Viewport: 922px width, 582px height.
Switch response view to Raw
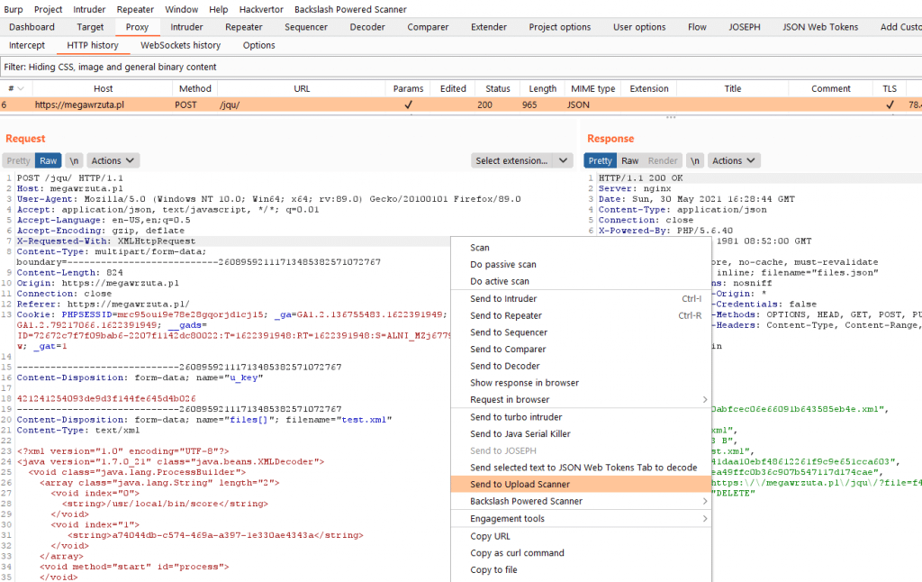(629, 160)
